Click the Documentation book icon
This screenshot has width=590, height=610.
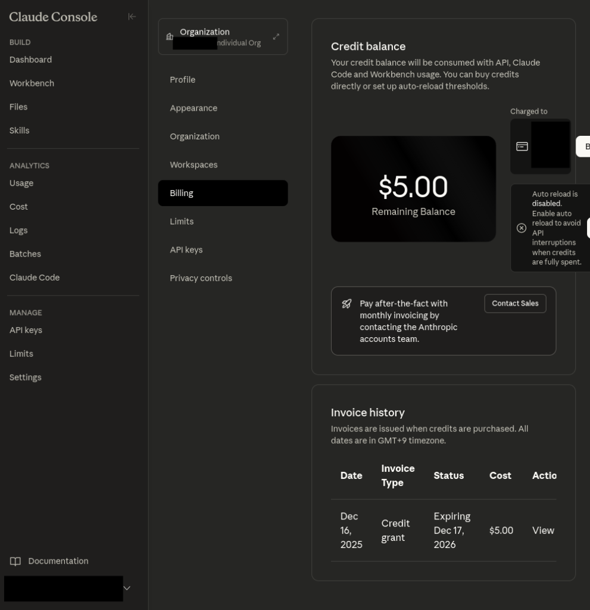click(15, 561)
